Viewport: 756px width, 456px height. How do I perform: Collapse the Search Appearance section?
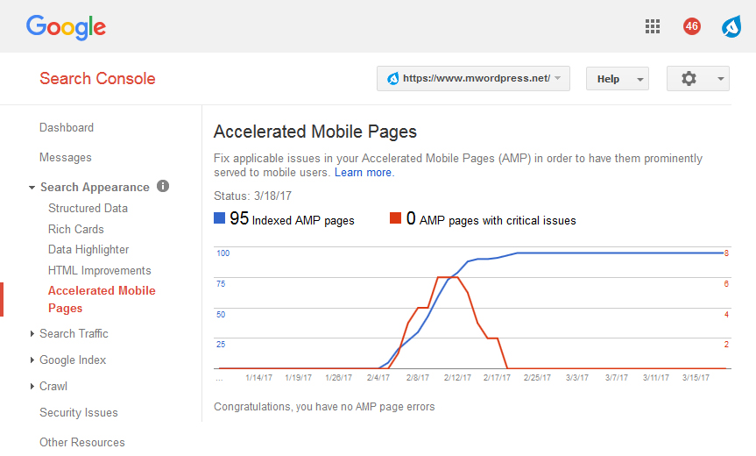32,188
